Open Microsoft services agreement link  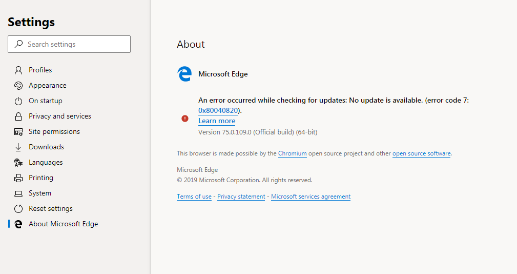pos(311,197)
